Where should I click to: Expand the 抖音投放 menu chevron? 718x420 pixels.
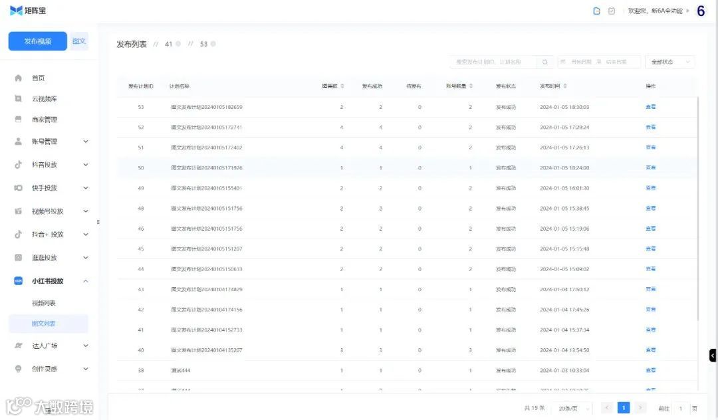click(x=86, y=165)
